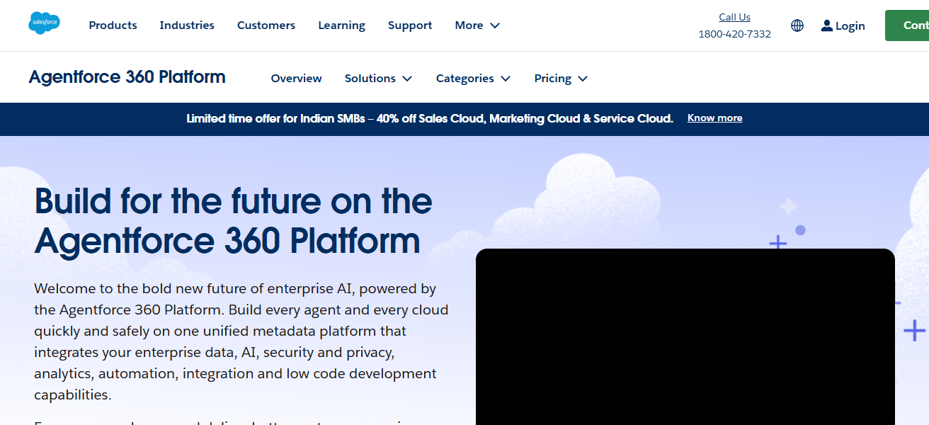
Task: Click the Contact button
Action: tap(913, 25)
